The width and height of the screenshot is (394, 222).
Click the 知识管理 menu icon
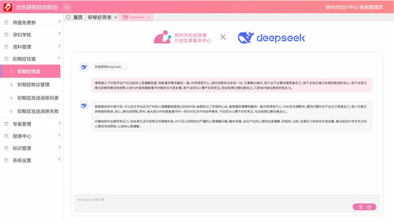[7, 148]
